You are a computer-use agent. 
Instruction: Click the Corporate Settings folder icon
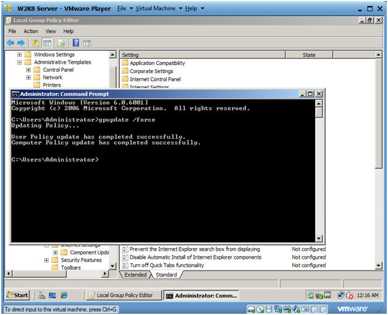[125, 71]
